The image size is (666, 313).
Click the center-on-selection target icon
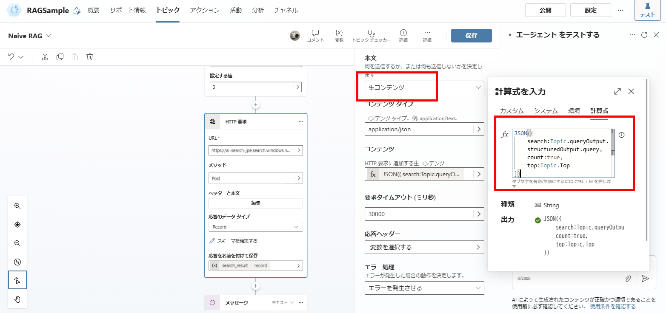17,224
